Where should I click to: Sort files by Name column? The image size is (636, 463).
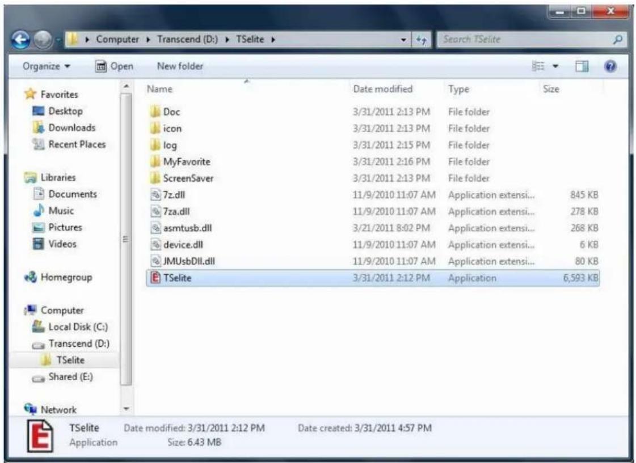coord(159,89)
